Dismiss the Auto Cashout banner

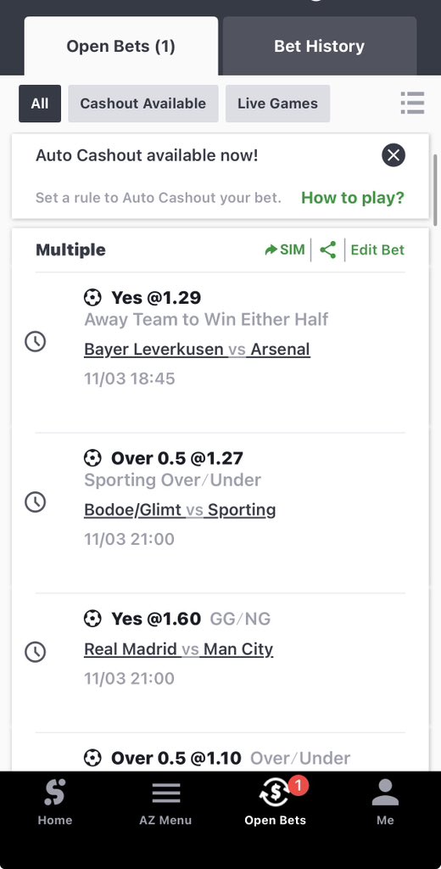pyautogui.click(x=394, y=155)
